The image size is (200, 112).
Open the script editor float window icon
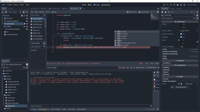[x=158, y=12]
